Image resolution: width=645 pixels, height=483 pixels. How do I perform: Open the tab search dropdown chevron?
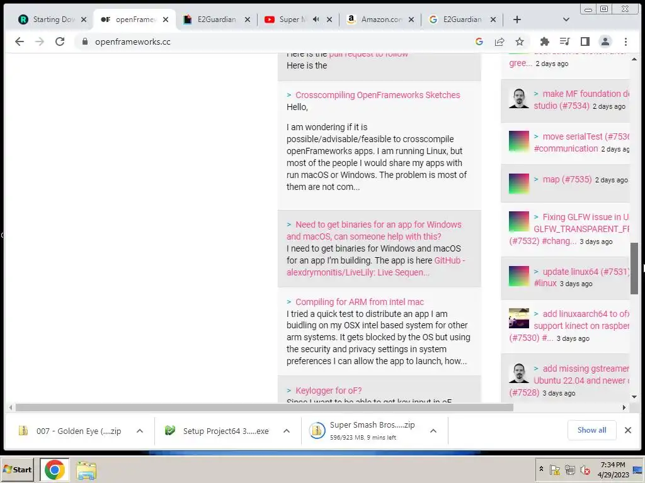click(566, 19)
